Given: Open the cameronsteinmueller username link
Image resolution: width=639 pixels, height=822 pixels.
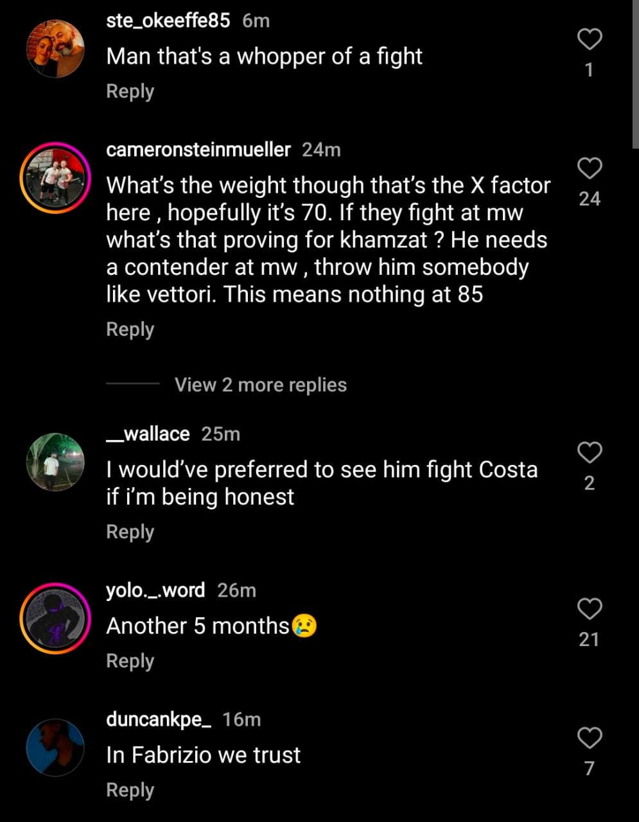Looking at the screenshot, I should click(198, 150).
